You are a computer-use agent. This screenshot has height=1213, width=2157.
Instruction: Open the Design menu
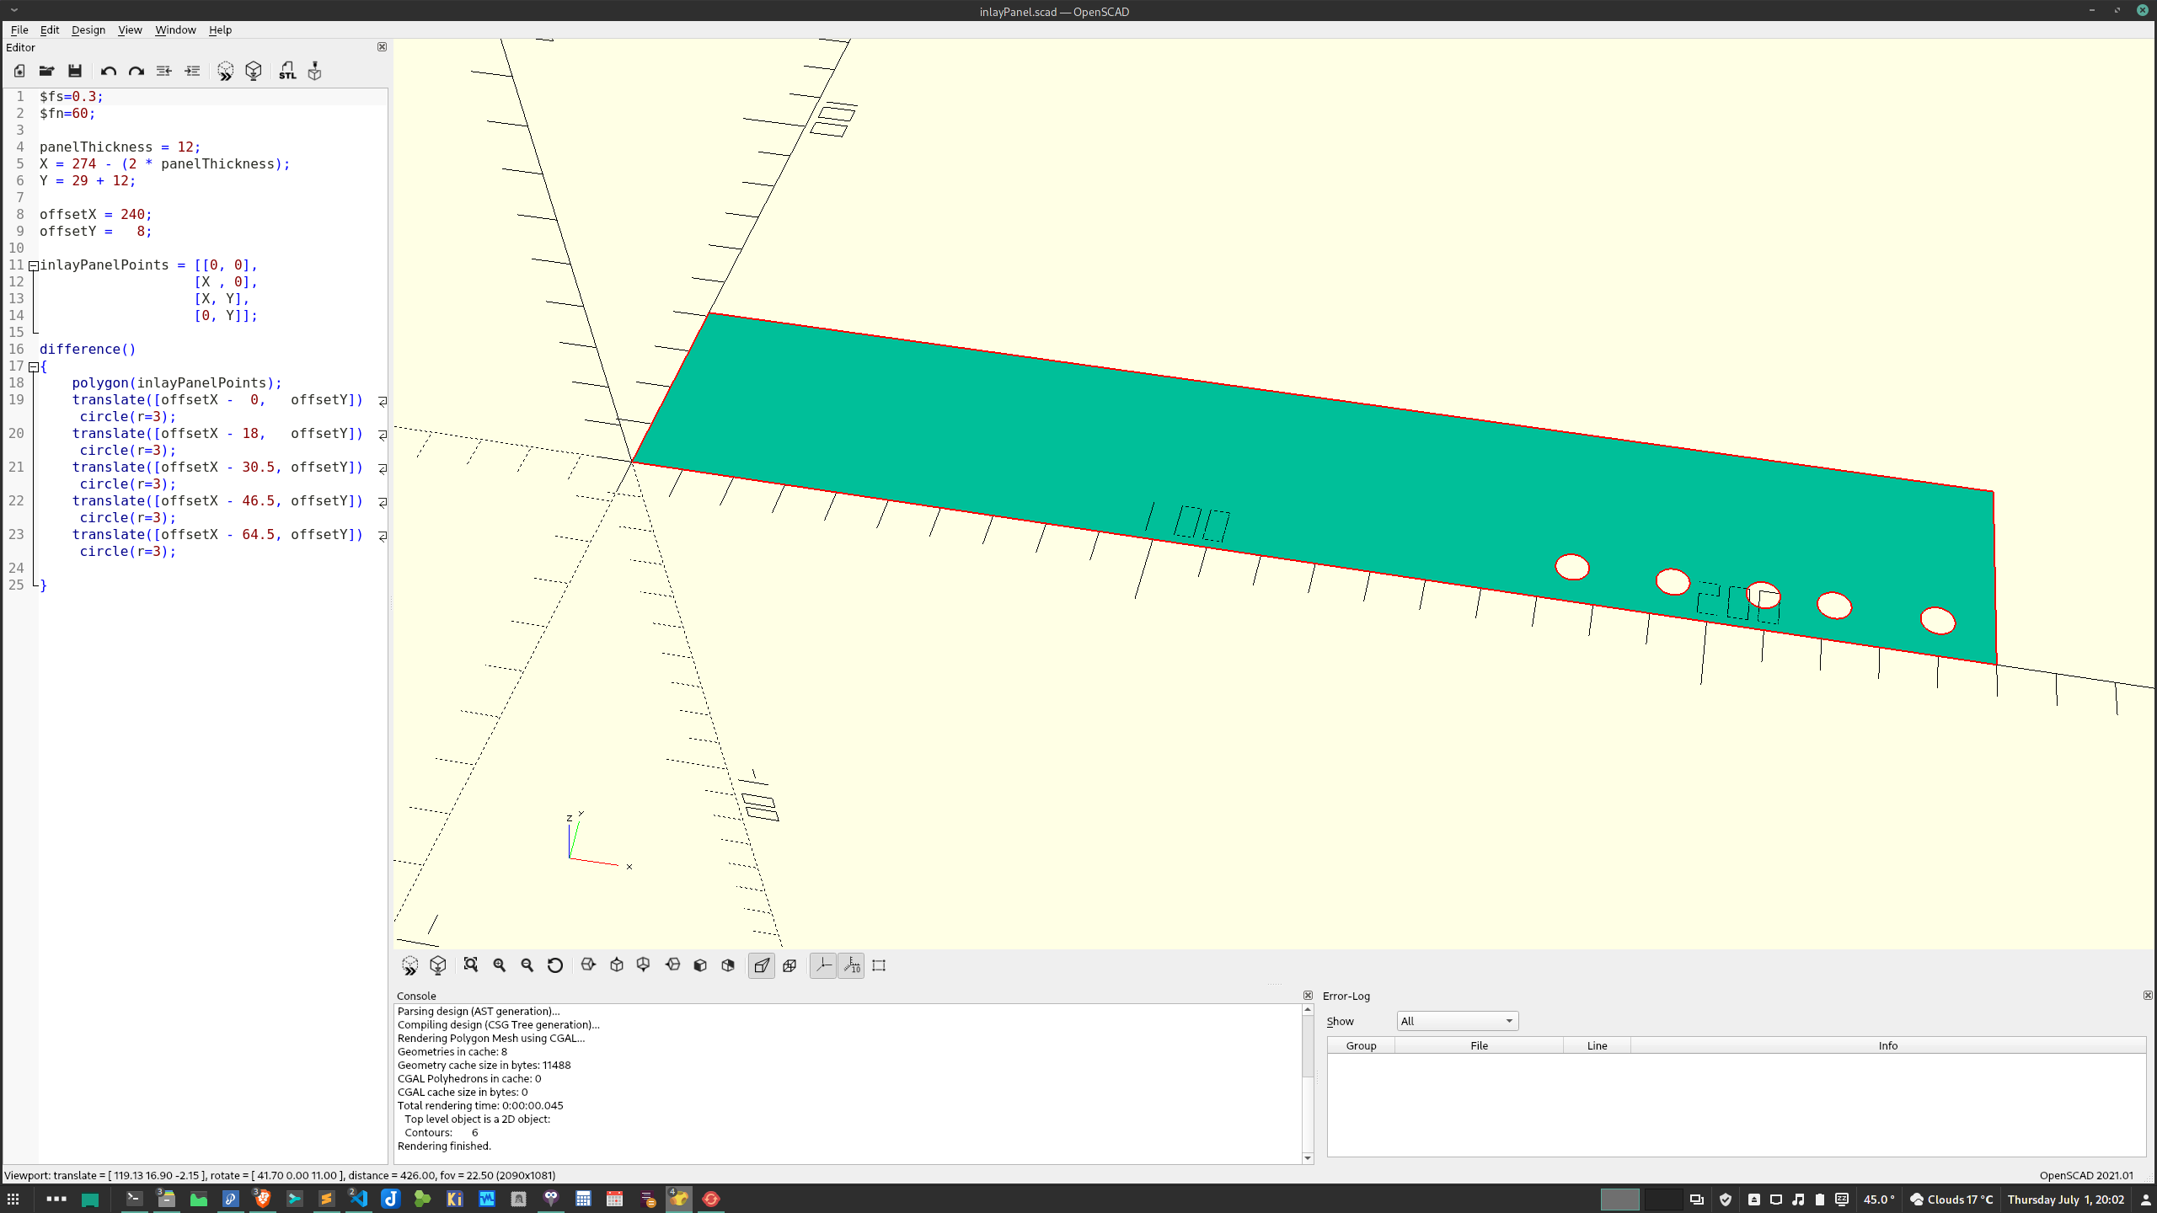point(88,29)
